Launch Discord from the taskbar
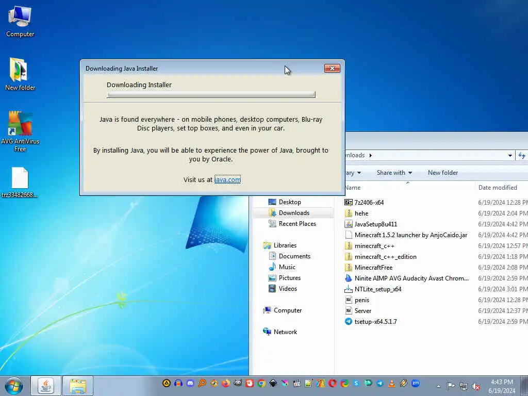The image size is (528, 396). pos(190,383)
